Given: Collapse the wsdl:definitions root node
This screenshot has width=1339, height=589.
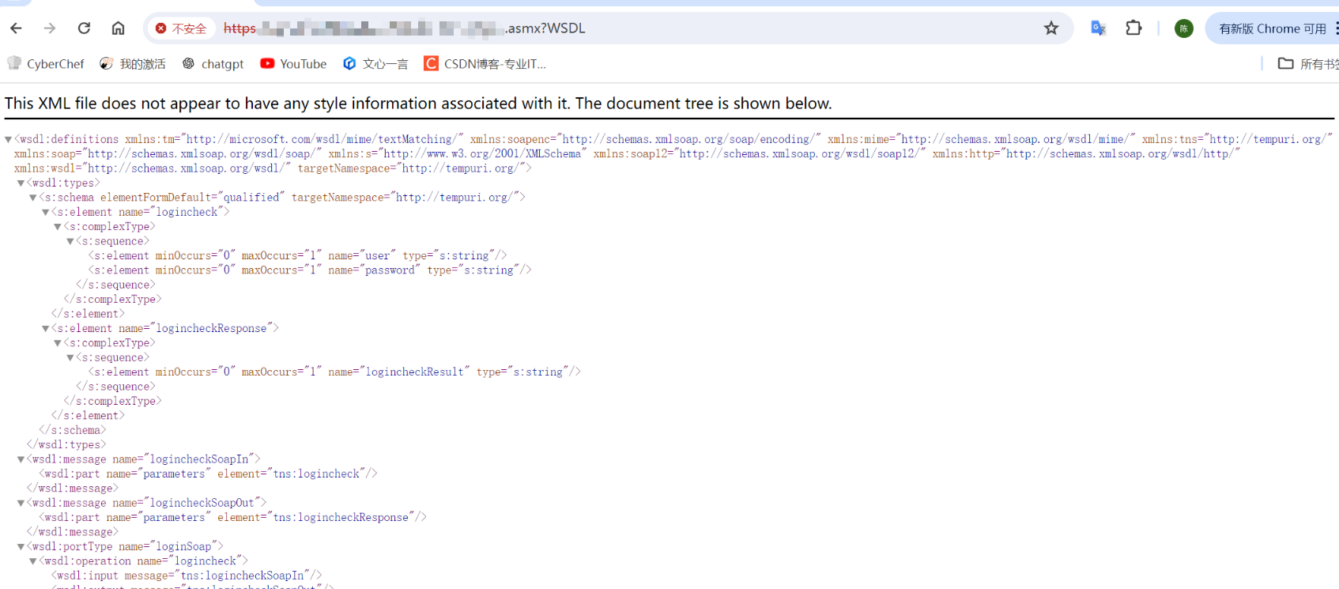Looking at the screenshot, I should [8, 140].
